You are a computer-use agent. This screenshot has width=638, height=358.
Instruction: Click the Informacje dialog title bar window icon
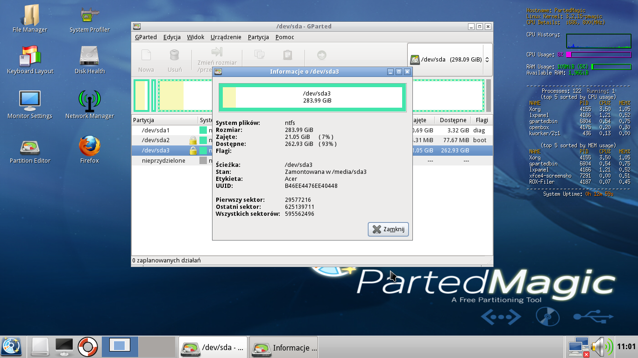click(218, 72)
